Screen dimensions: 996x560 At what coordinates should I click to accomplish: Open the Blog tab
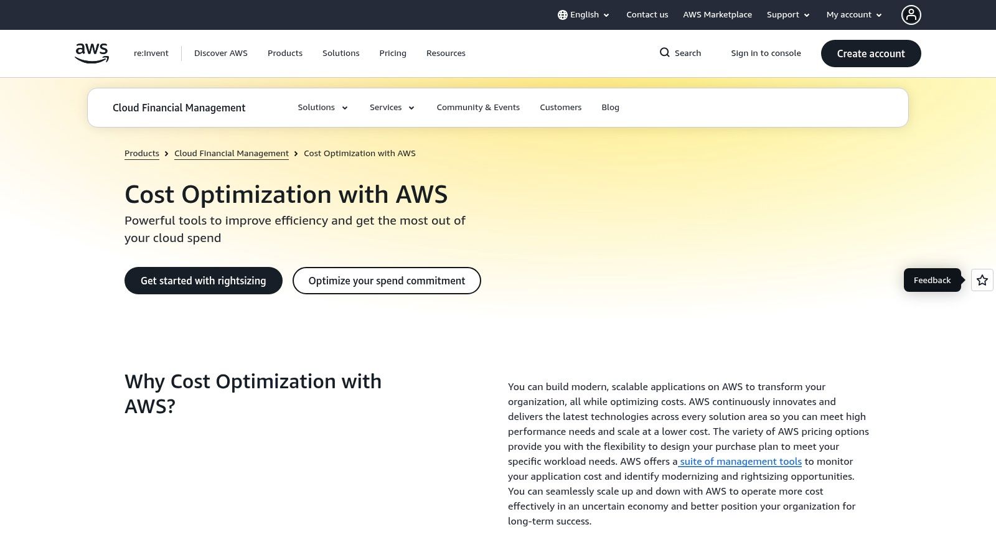click(610, 108)
